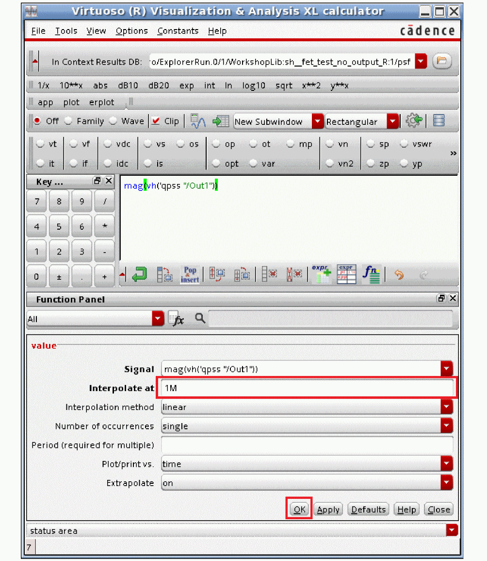Click the greyed redo arrow icon
The width and height of the screenshot is (487, 561).
point(424,275)
